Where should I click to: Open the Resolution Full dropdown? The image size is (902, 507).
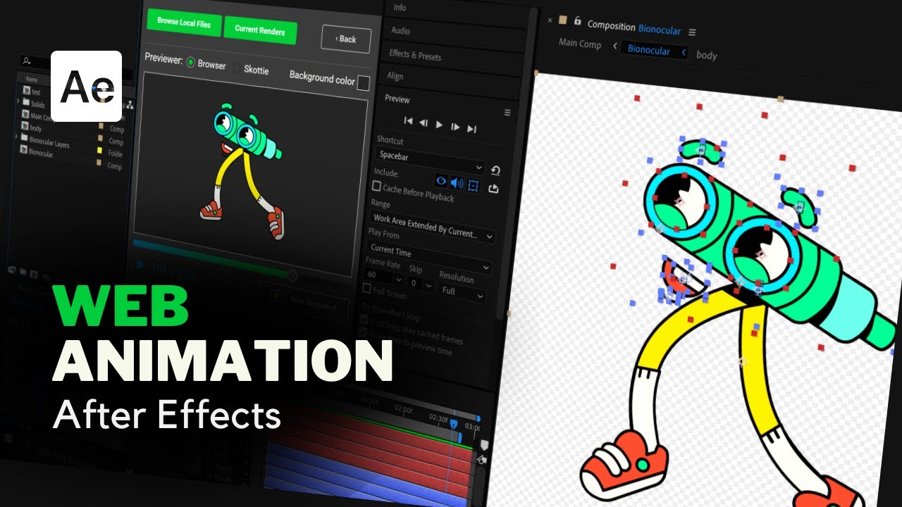coord(462,292)
